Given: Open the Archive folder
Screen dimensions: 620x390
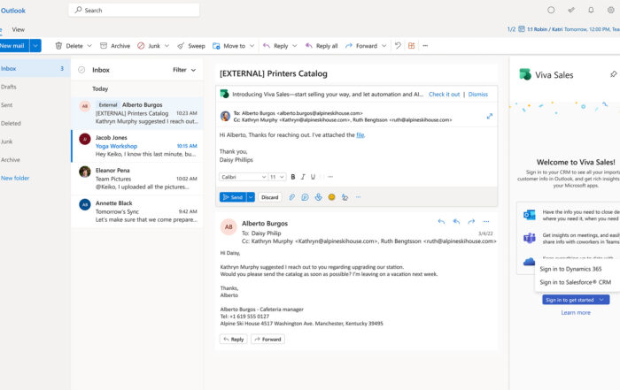Looking at the screenshot, I should (x=11, y=160).
